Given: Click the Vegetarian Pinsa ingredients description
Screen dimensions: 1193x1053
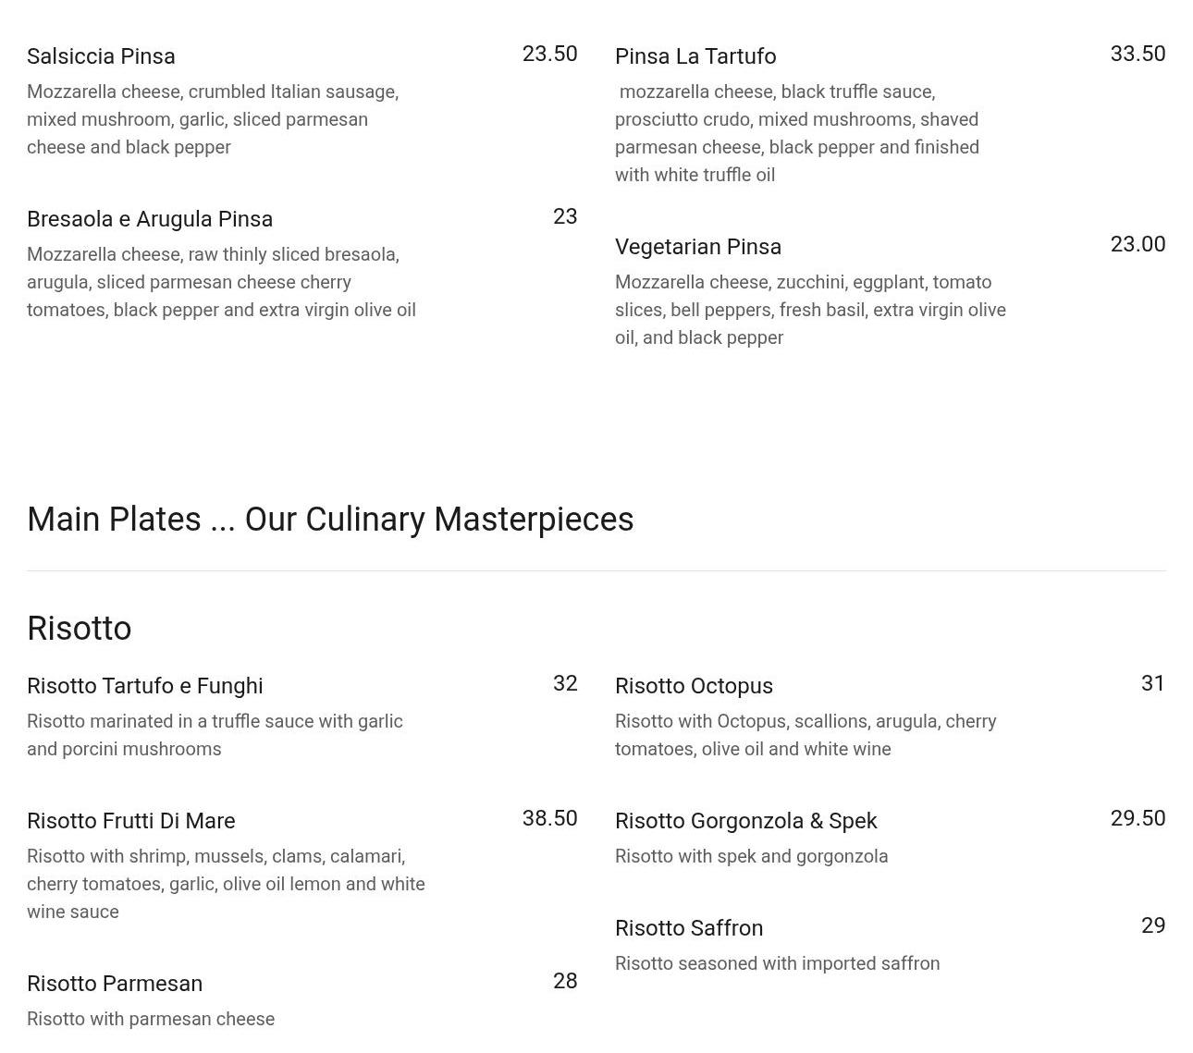Looking at the screenshot, I should pyautogui.click(x=810, y=310).
